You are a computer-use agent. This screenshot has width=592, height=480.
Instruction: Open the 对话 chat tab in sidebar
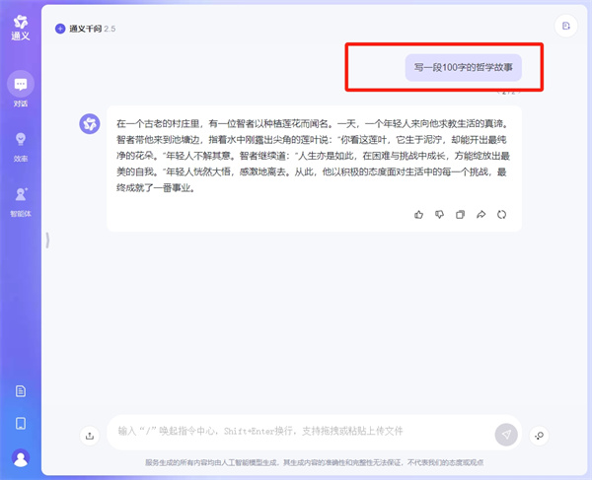20,89
